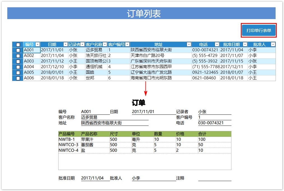Click approval date 2017/12/11

pyautogui.click(x=234, y=67)
